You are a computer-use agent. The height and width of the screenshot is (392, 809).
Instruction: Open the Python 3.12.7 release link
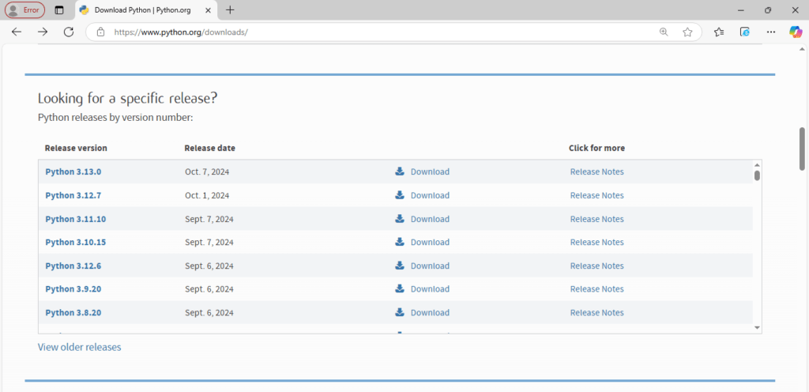[x=73, y=195]
